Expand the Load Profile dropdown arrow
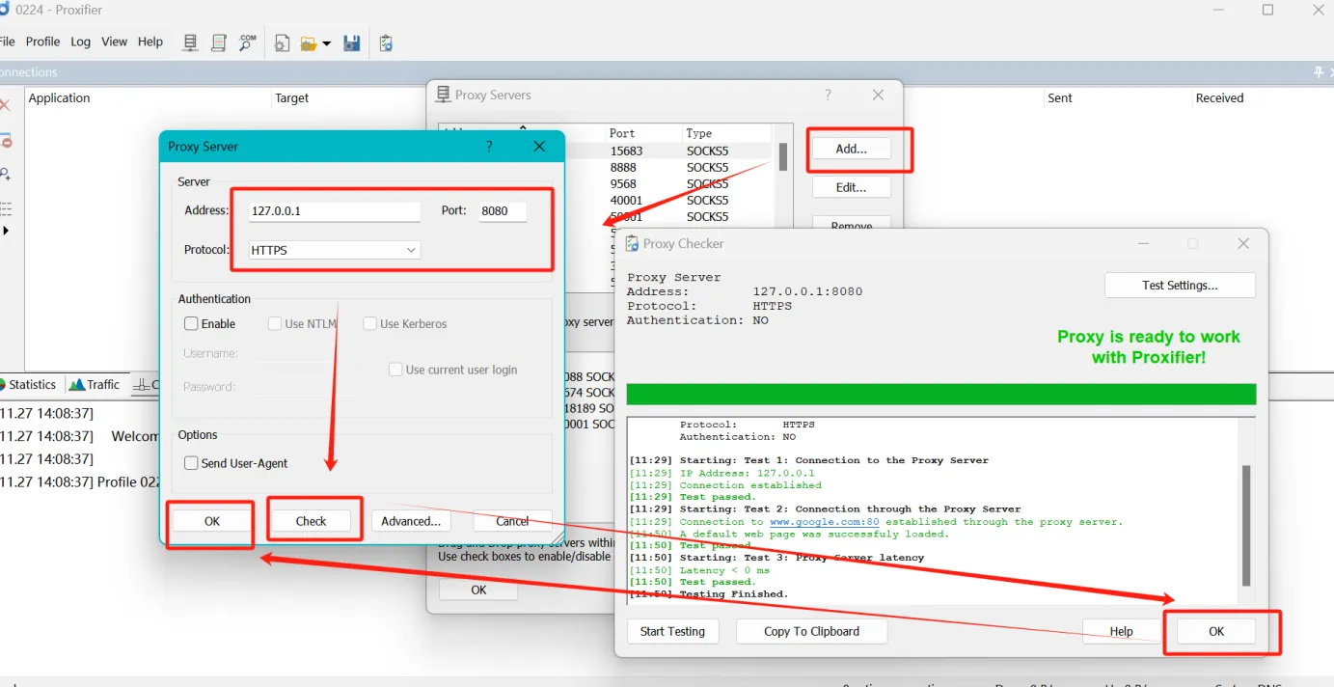 point(326,43)
